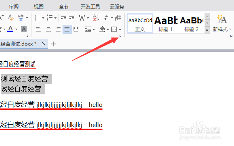Expand line spacing dropdown arrow
234x146 pixels.
click(94, 29)
